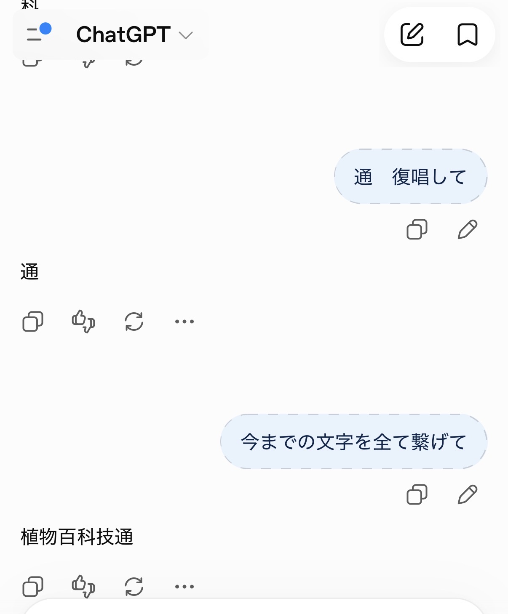Image resolution: width=508 pixels, height=614 pixels.
Task: Select the '通 復唱して' message bubble
Action: pyautogui.click(x=411, y=176)
